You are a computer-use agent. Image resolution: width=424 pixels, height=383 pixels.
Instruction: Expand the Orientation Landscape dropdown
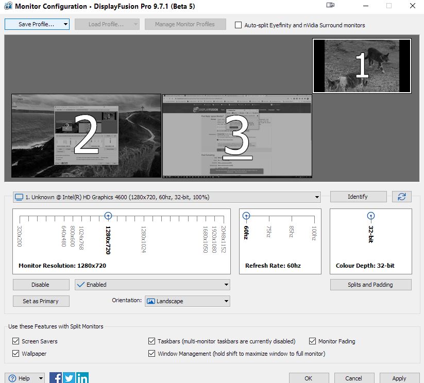coord(226,301)
